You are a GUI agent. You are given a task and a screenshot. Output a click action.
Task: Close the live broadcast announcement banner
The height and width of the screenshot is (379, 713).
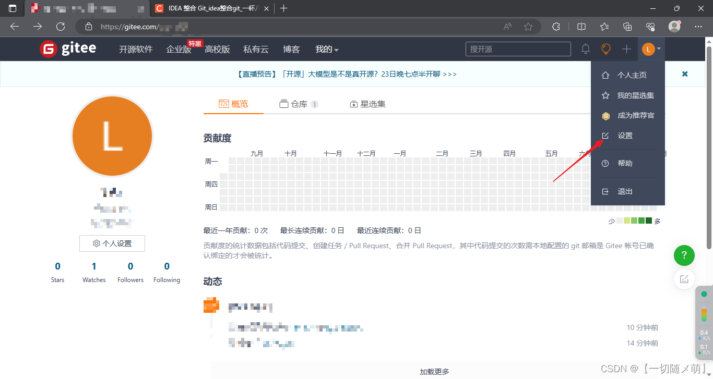click(x=685, y=74)
